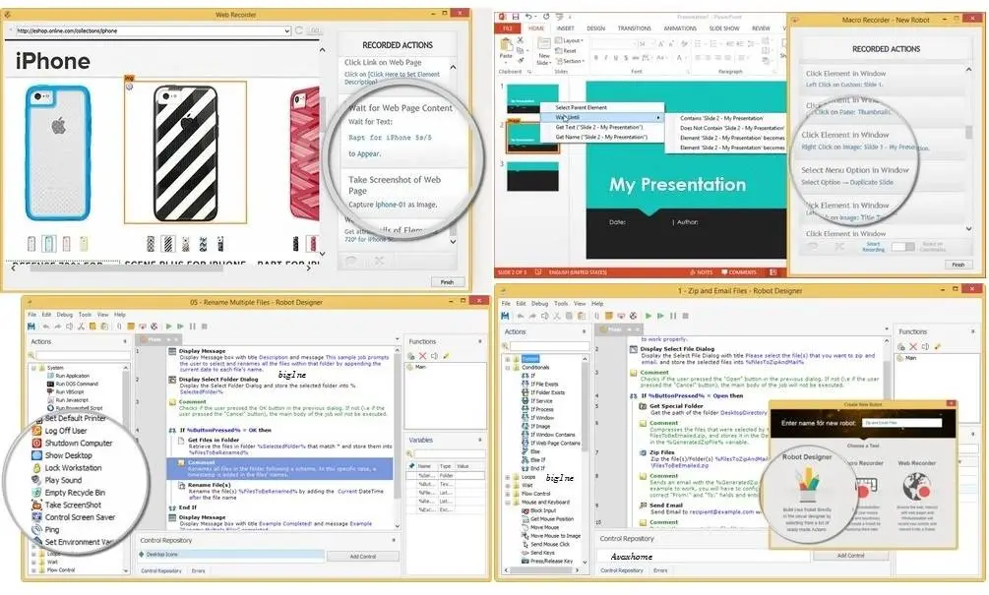The width and height of the screenshot is (989, 595).
Task: Click Add Control in Zip and Email Files window
Action: point(850,556)
